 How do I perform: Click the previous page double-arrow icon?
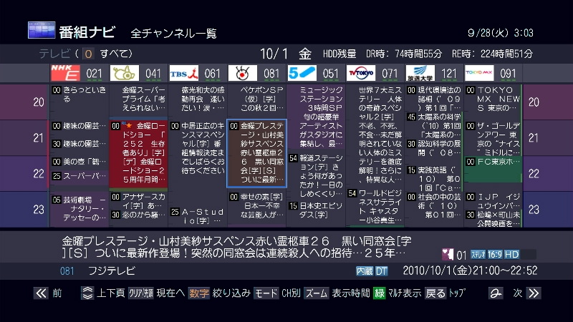click(41, 293)
